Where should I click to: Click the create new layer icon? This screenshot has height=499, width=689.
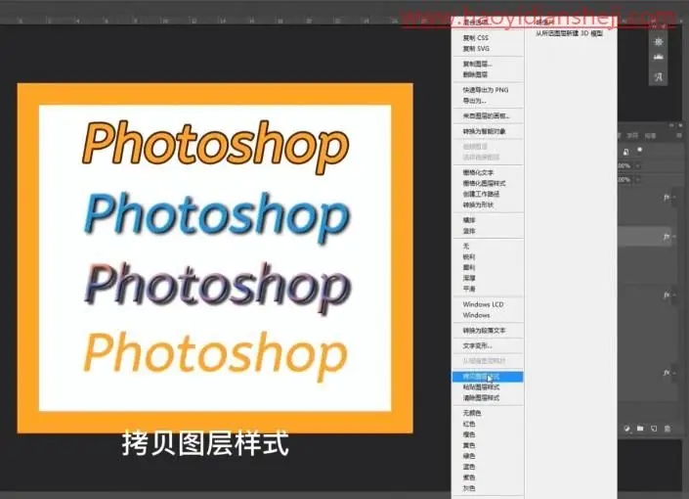[x=654, y=429]
